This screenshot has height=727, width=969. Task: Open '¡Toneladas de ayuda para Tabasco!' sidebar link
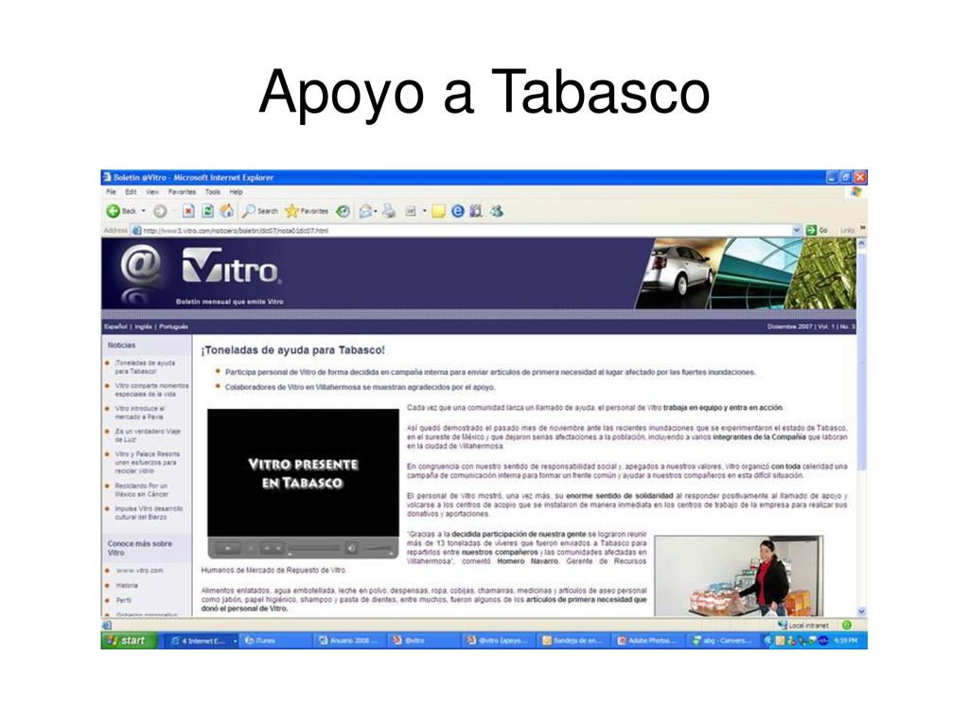pos(145,367)
